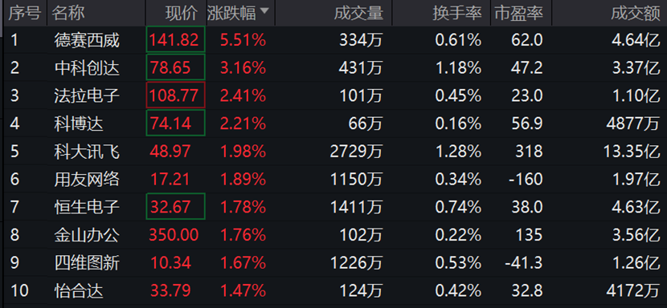Click price 350.00
Image resolution: width=667 pixels, height=308 pixels.
174,235
